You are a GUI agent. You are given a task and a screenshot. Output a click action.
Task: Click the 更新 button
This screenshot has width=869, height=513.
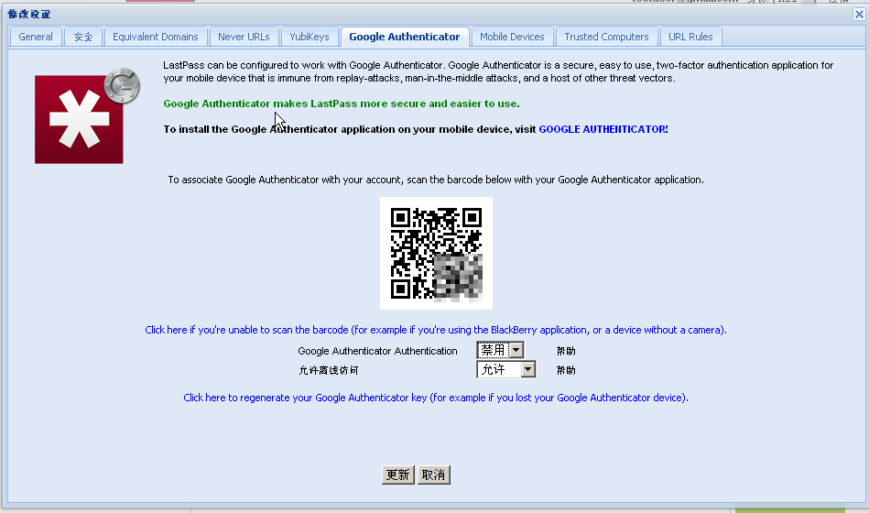click(x=398, y=475)
